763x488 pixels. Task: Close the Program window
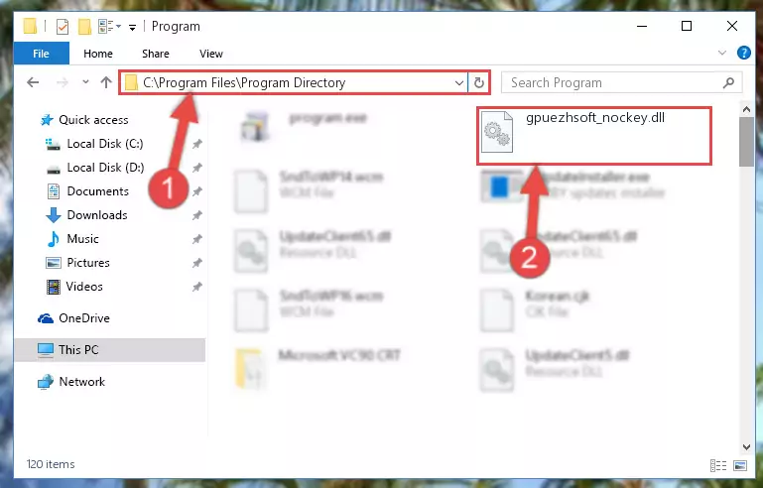(732, 26)
